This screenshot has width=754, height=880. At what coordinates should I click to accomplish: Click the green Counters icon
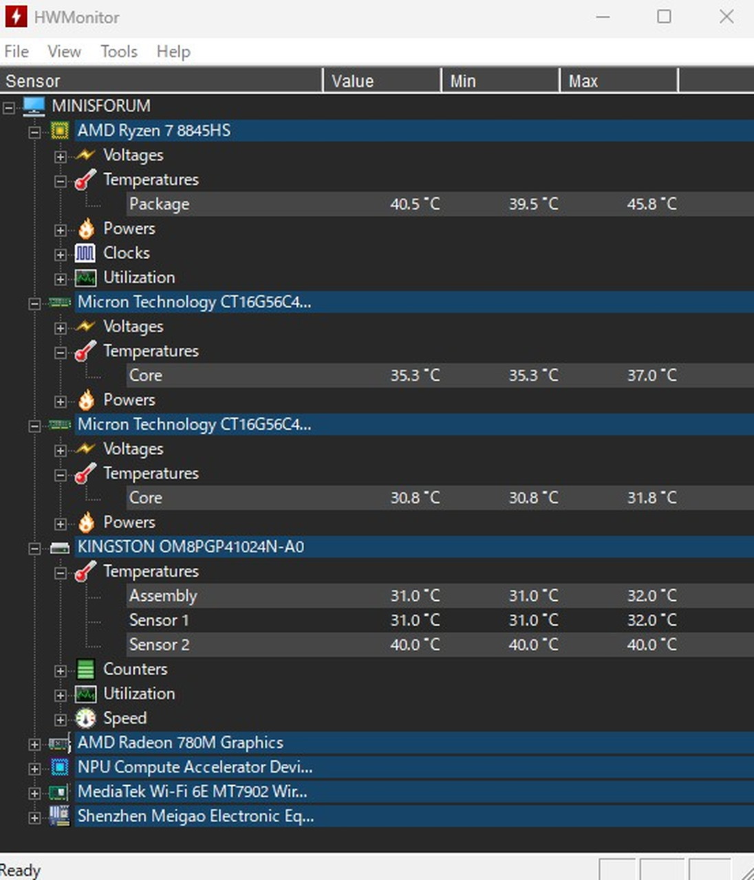point(85,669)
